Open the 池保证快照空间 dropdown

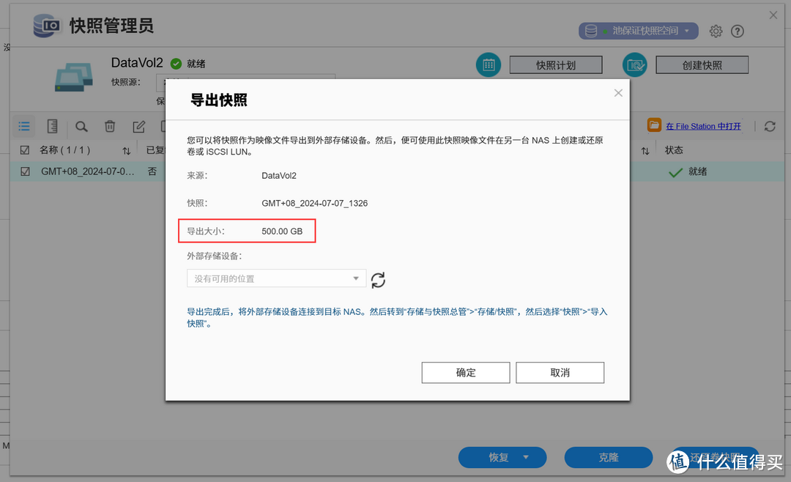point(638,31)
